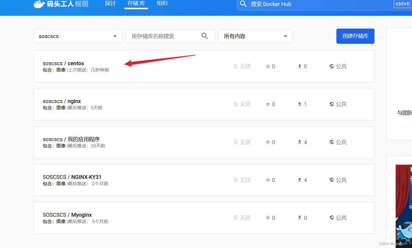Click the magnifier icon in Docker Hub search
412x248 pixels.
pyautogui.click(x=244, y=4)
